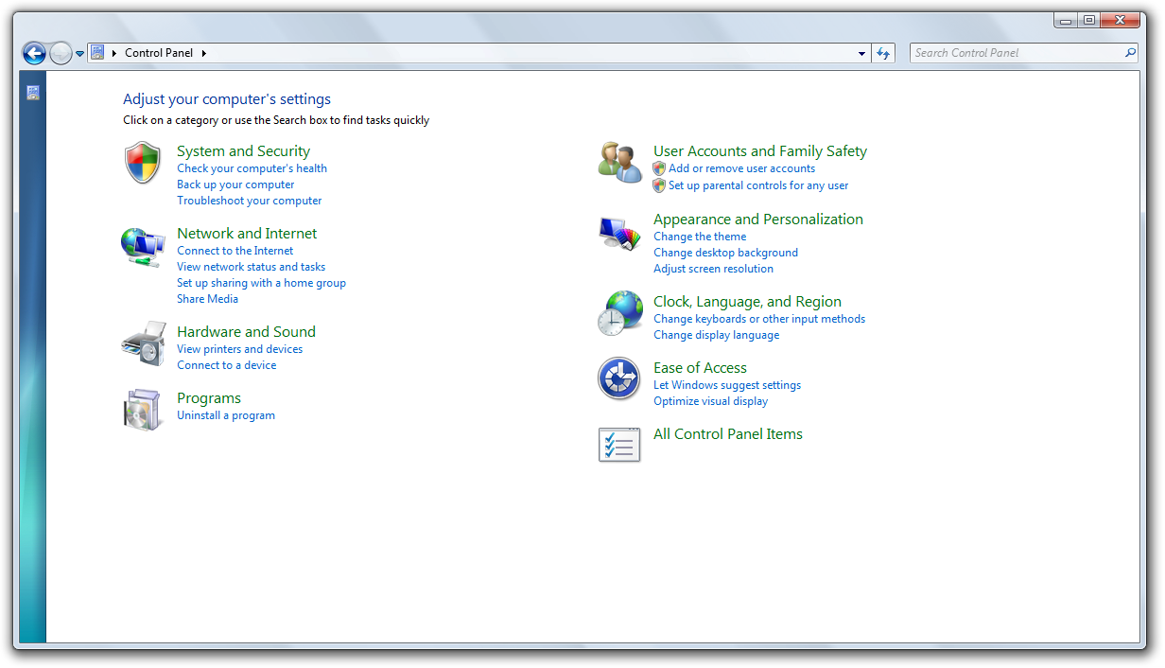The height and width of the screenshot is (668, 1165).
Task: Expand the address bar history dropdown
Action: pyautogui.click(x=861, y=54)
